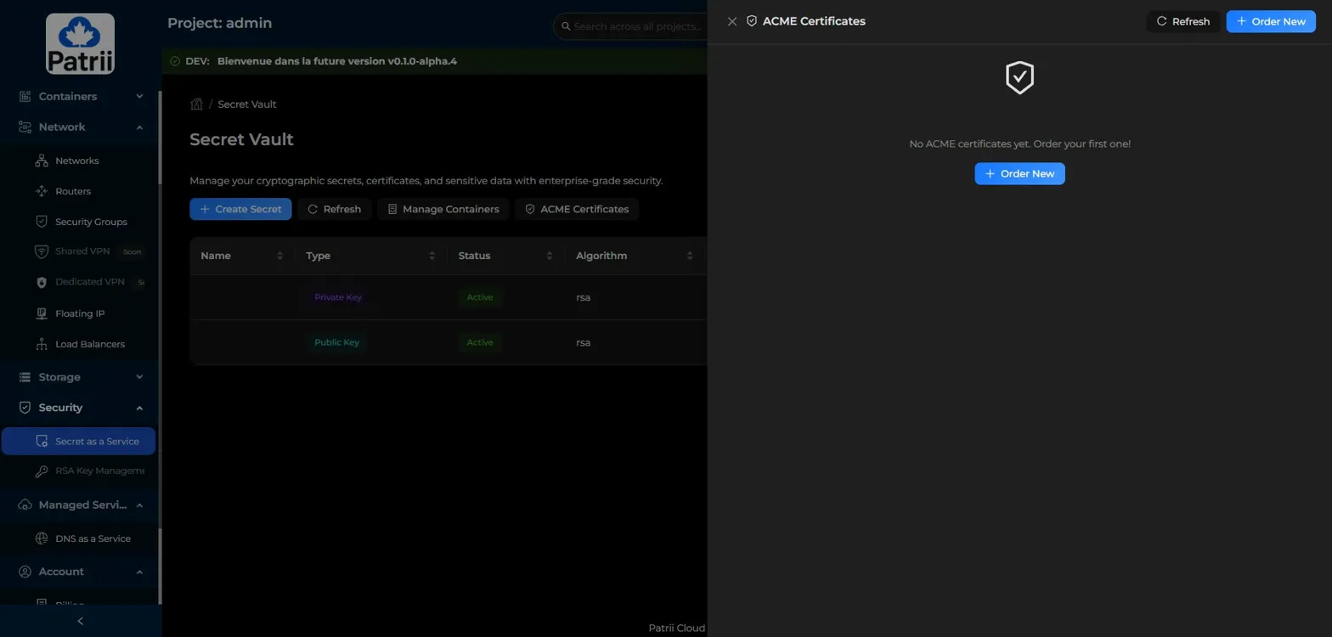This screenshot has height=637, width=1332.
Task: Click rsa in the Private Key row
Action: tap(583, 297)
